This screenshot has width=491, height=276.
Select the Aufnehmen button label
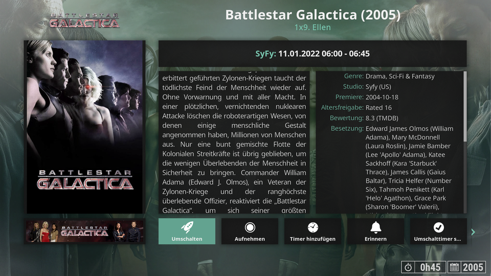[250, 239]
